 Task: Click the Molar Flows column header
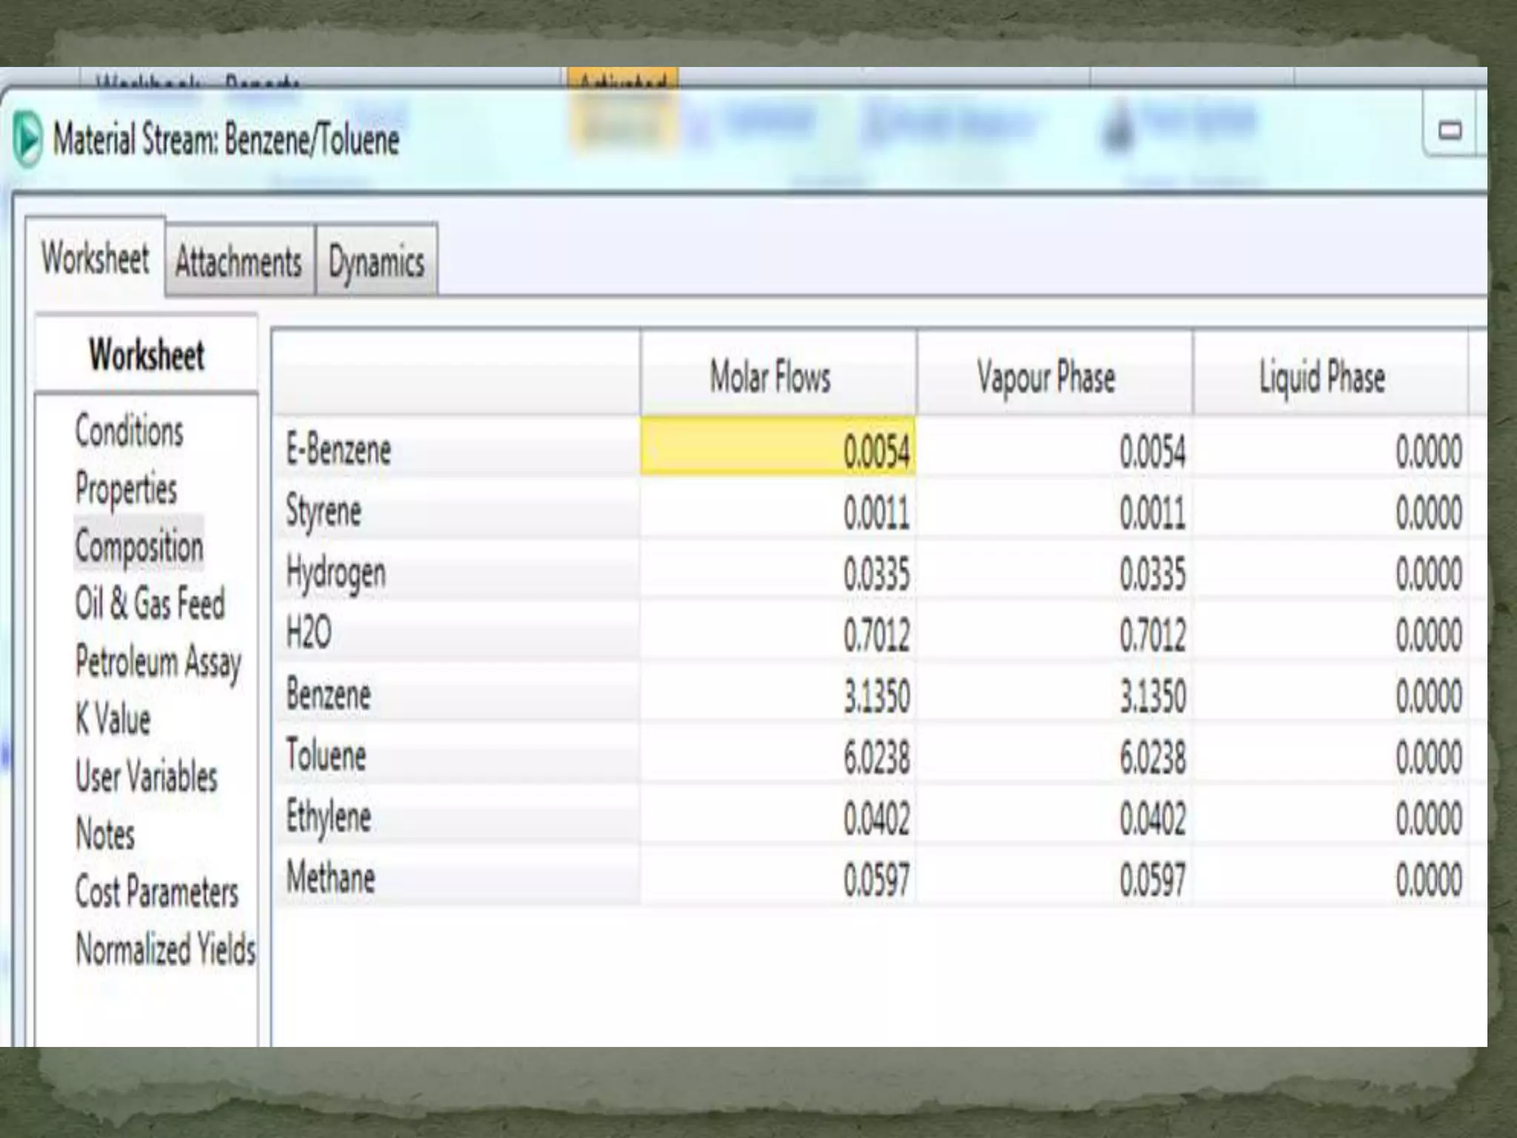click(770, 377)
